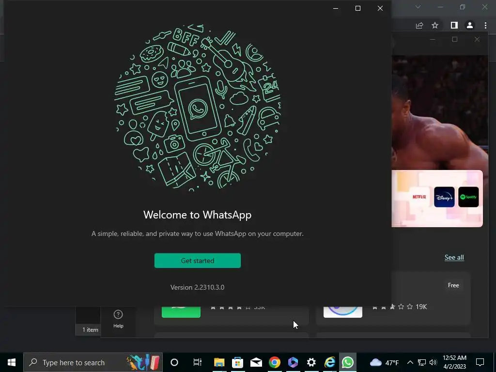496x372 pixels.
Task: Open the Chrome share page icon
Action: point(419,26)
